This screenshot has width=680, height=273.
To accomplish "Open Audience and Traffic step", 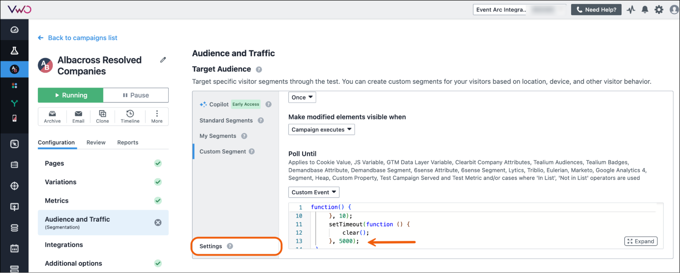I will tap(103, 222).
